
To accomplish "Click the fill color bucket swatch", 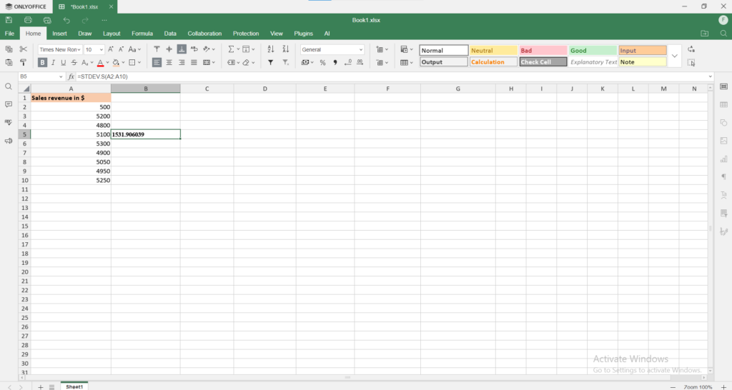I will (x=116, y=62).
